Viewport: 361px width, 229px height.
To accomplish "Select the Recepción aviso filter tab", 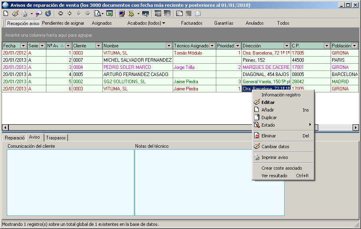I will point(23,23).
